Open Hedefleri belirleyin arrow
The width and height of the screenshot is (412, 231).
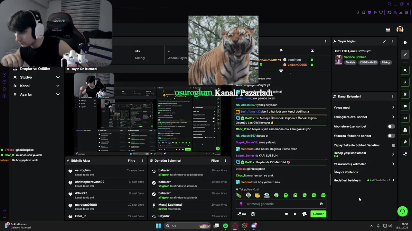393,180
